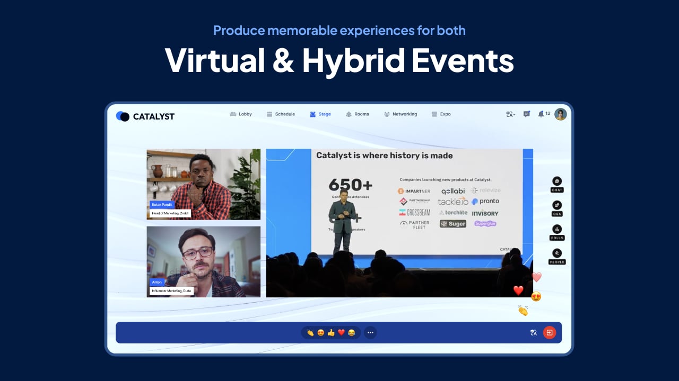The height and width of the screenshot is (381, 679).
Task: Click the notifications bell icon
Action: (x=541, y=114)
